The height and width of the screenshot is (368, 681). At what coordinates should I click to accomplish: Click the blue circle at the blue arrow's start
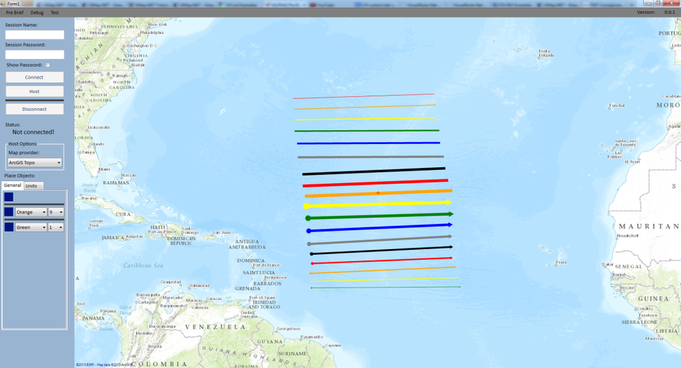(308, 231)
